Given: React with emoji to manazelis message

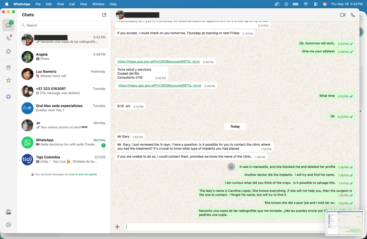Looking at the screenshot, I should 231,167.
